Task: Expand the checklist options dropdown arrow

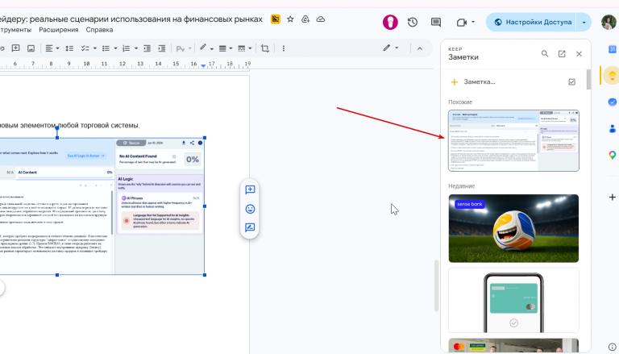Action: pyautogui.click(x=95, y=48)
